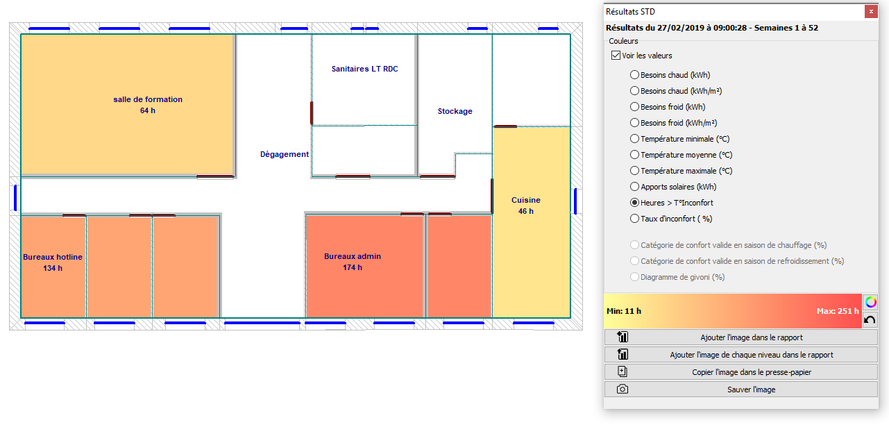889x427 pixels.
Task: Click the clipboard icon for Copier l'image
Action: click(623, 372)
